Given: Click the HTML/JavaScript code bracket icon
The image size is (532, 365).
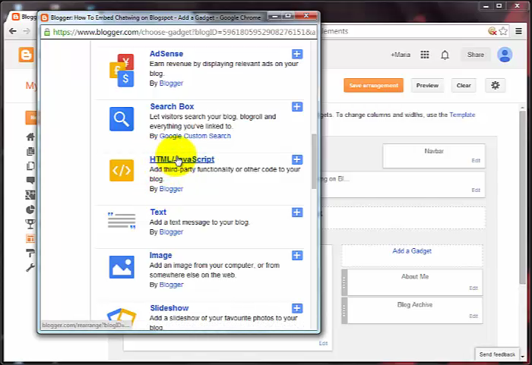Looking at the screenshot, I should 122,171.
